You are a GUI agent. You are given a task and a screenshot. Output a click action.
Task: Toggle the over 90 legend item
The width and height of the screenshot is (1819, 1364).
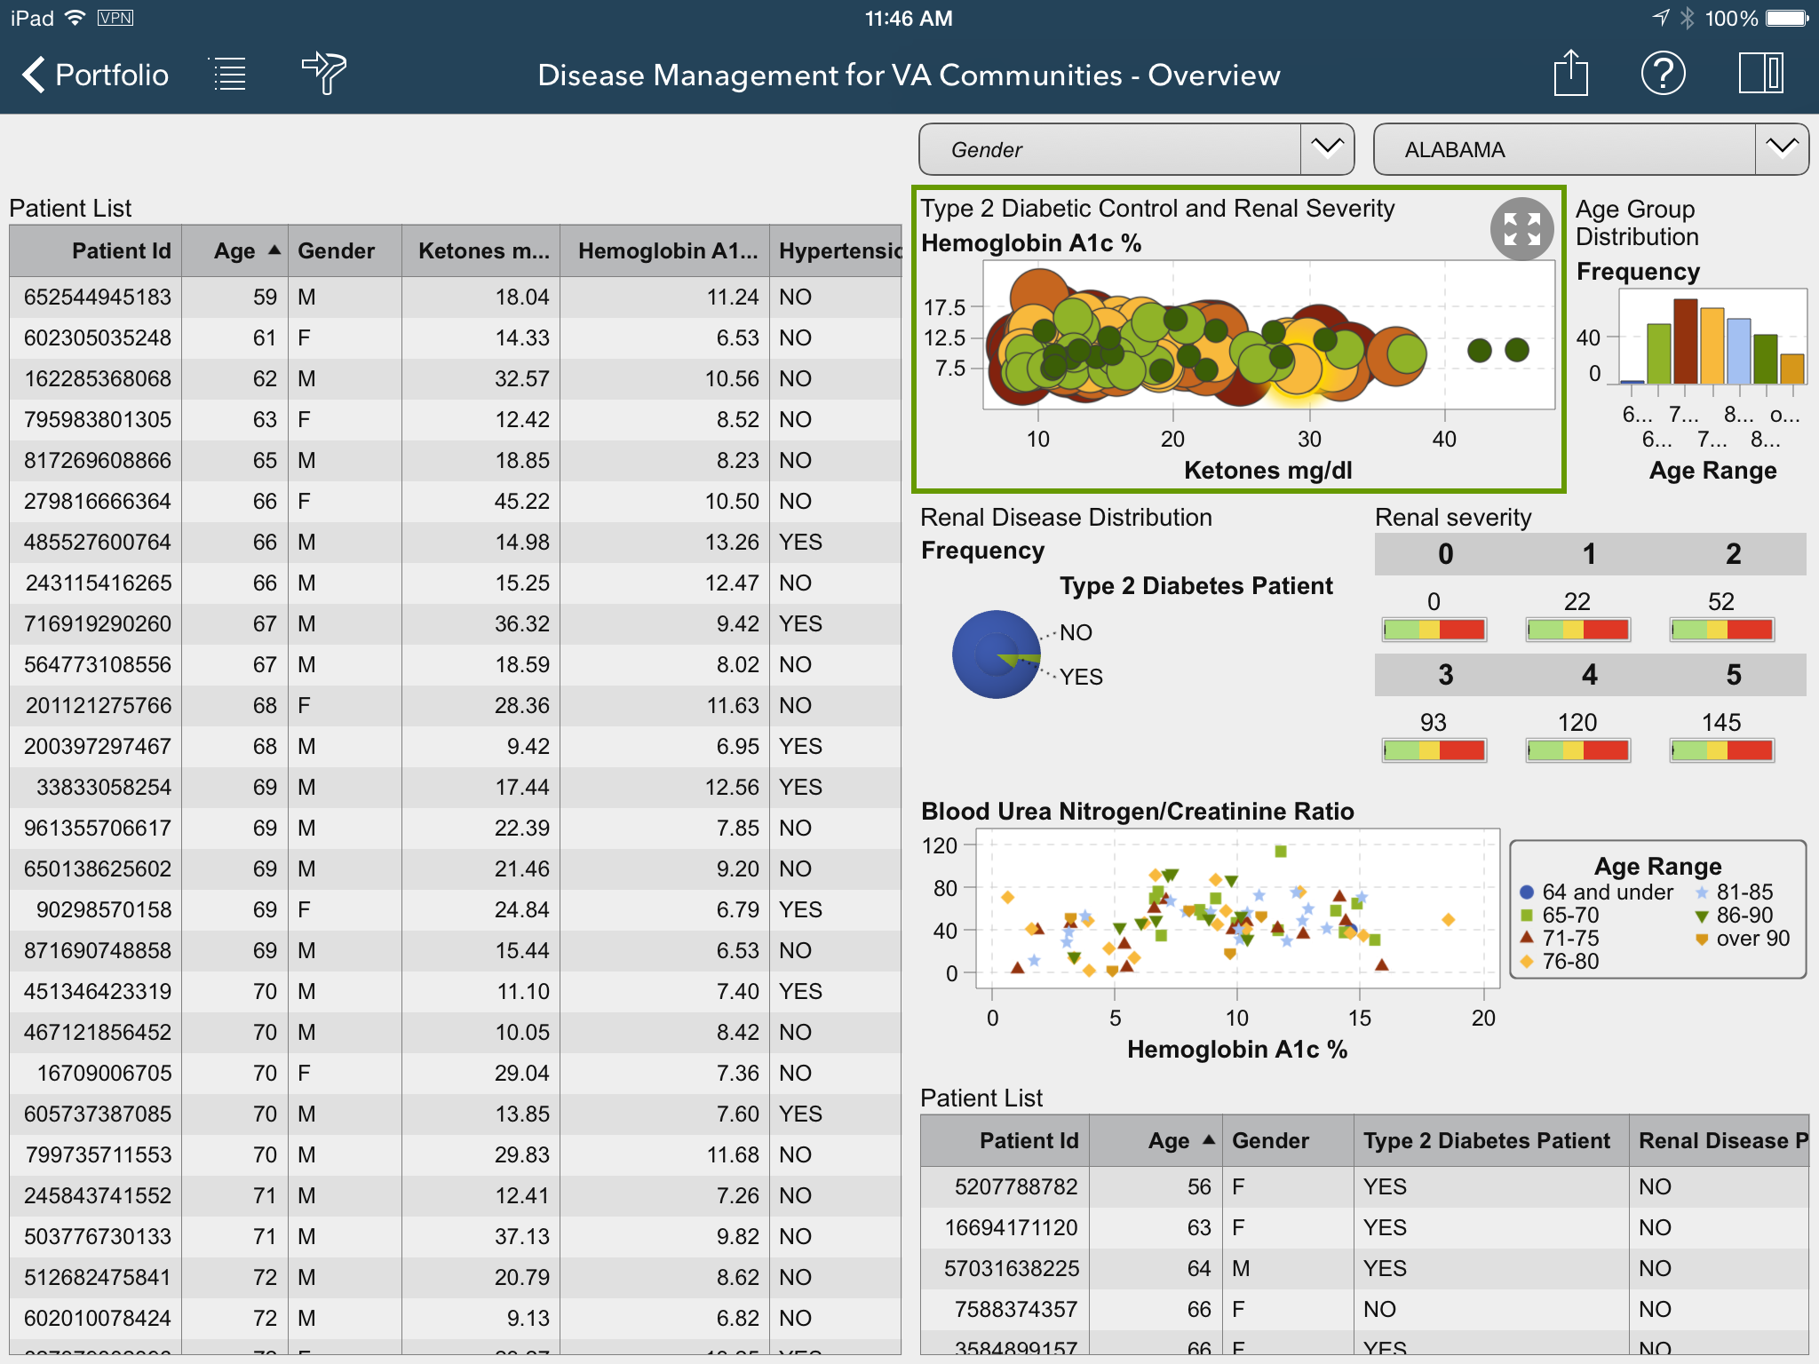(x=1741, y=939)
